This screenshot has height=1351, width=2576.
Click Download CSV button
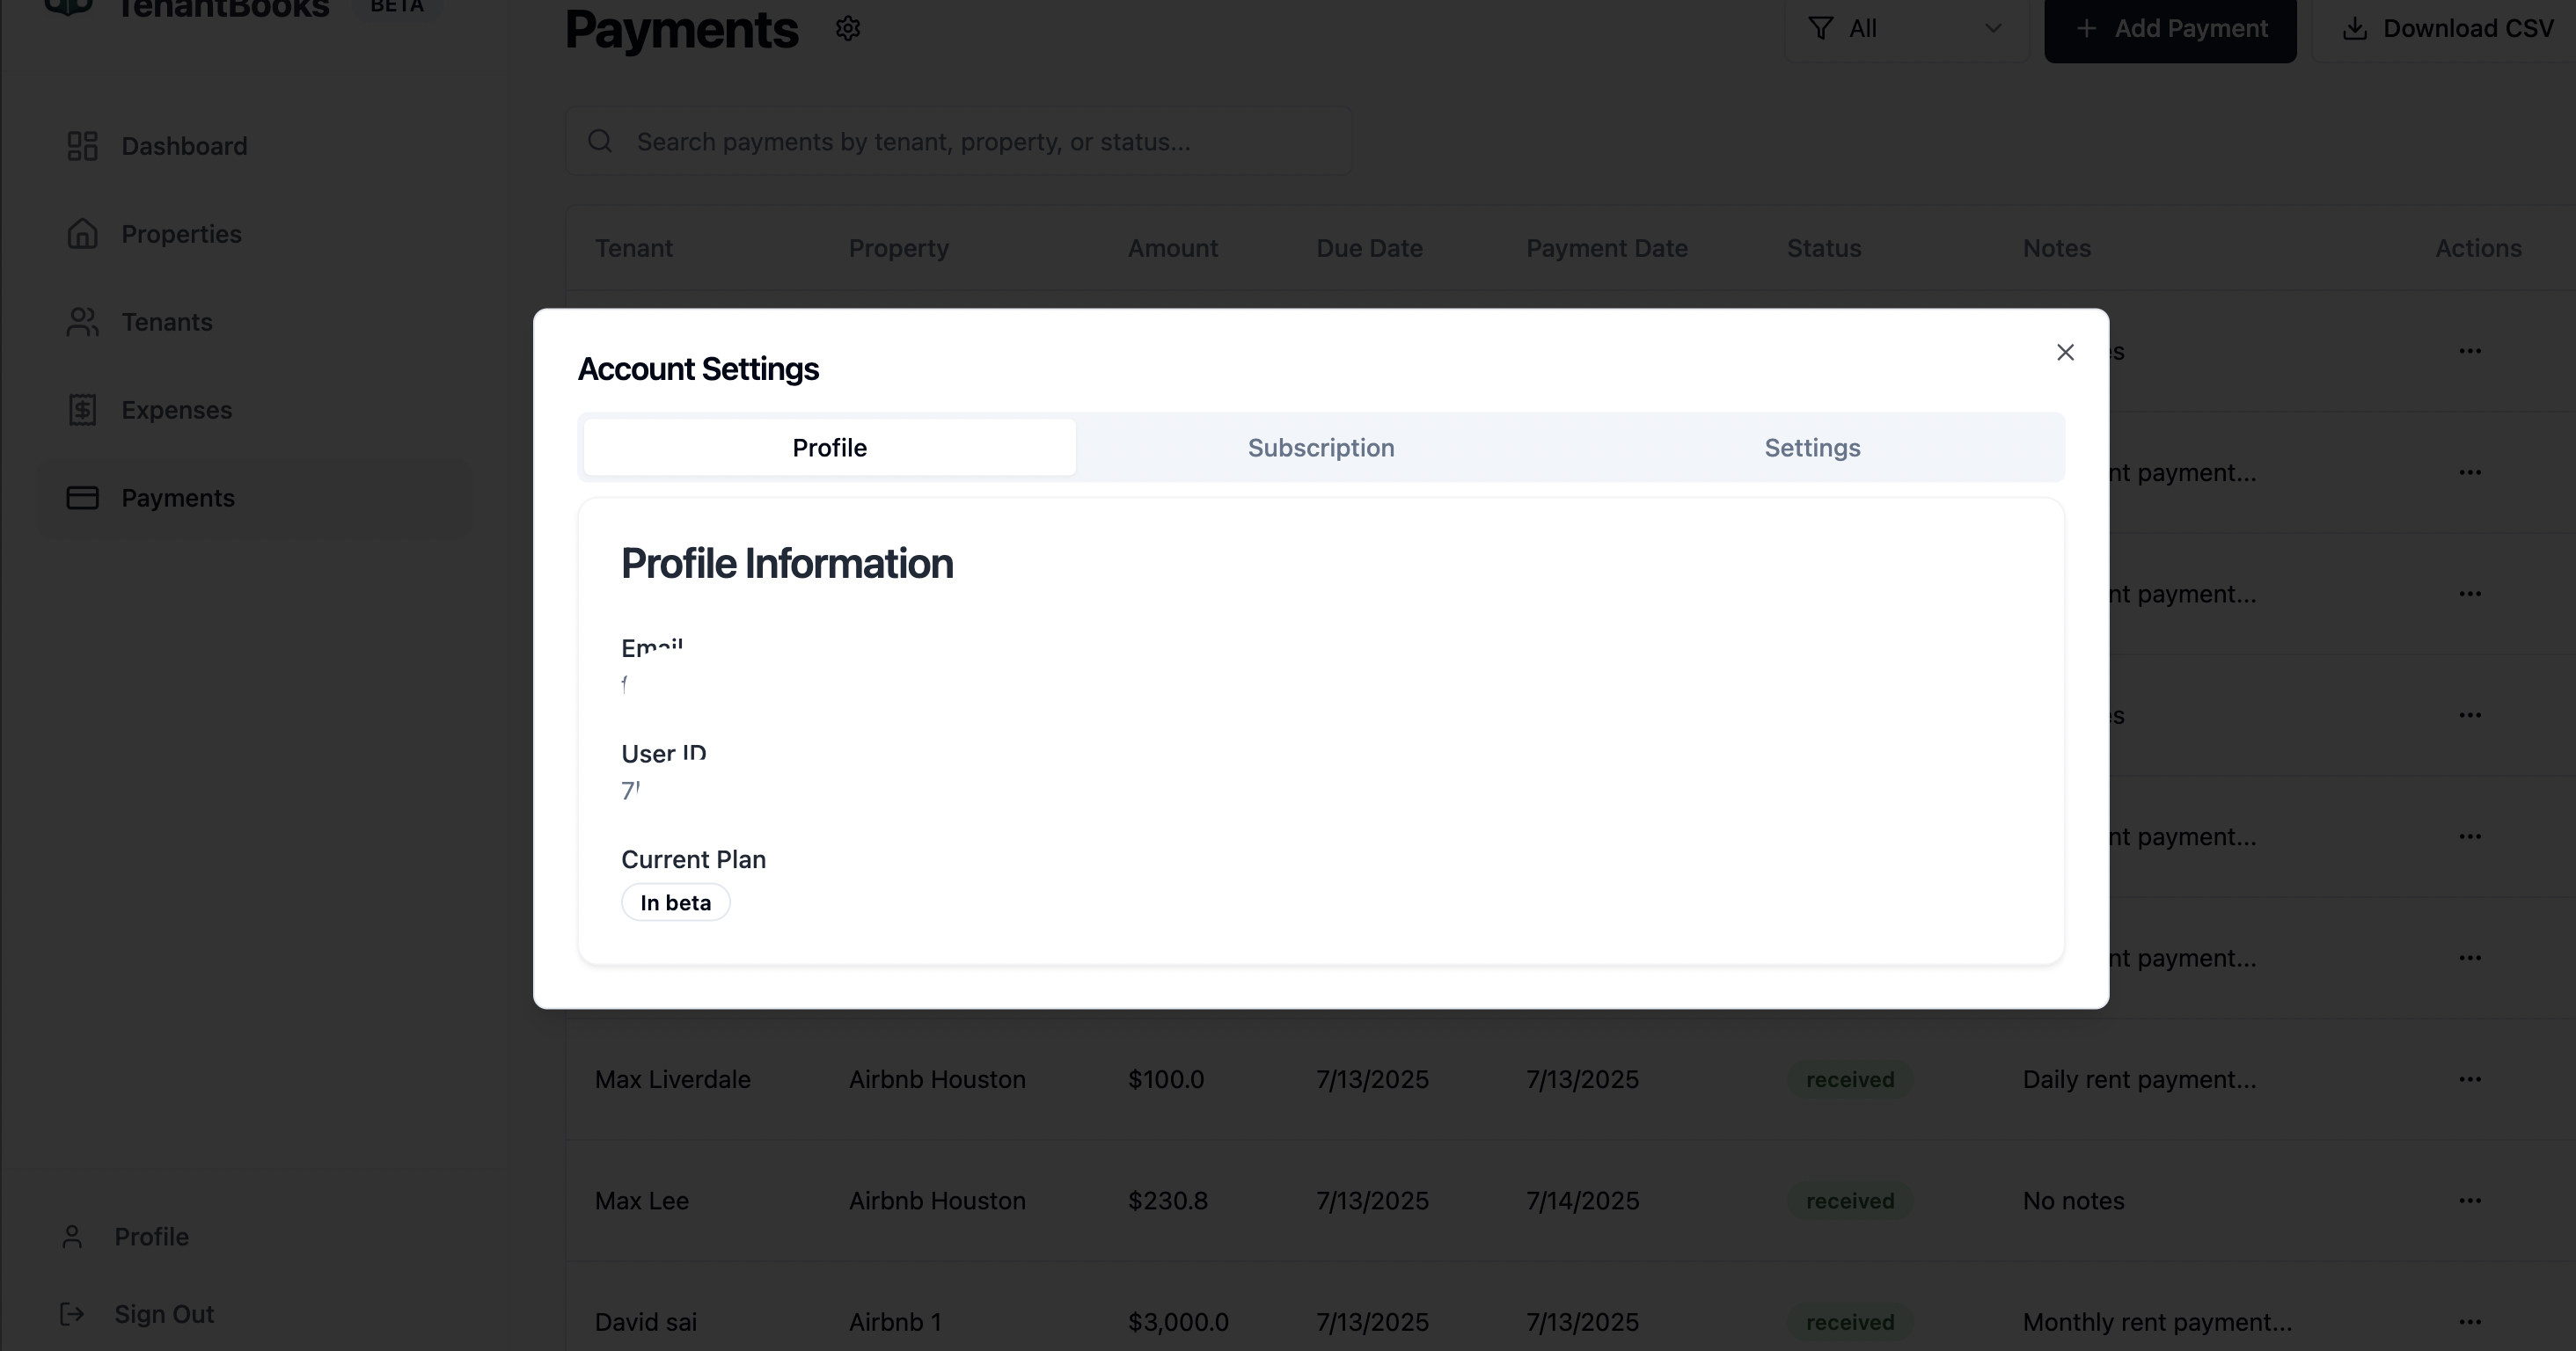pos(2447,29)
